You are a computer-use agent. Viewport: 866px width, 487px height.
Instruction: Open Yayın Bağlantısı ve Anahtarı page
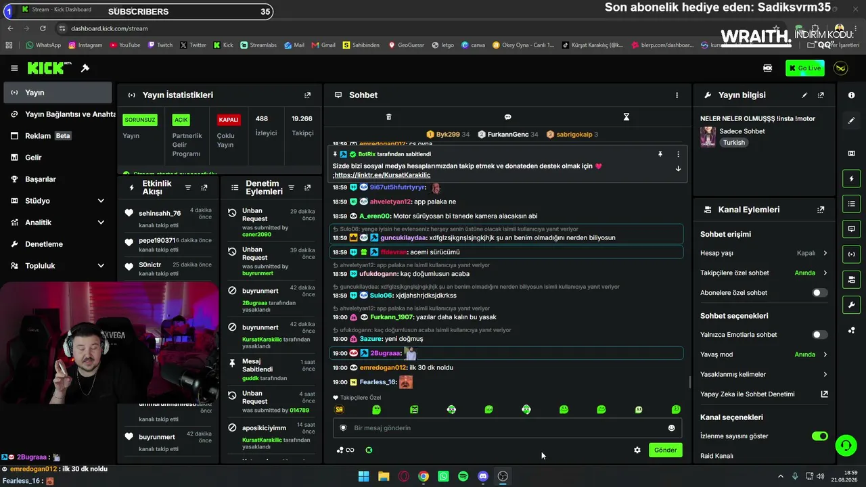click(59, 114)
